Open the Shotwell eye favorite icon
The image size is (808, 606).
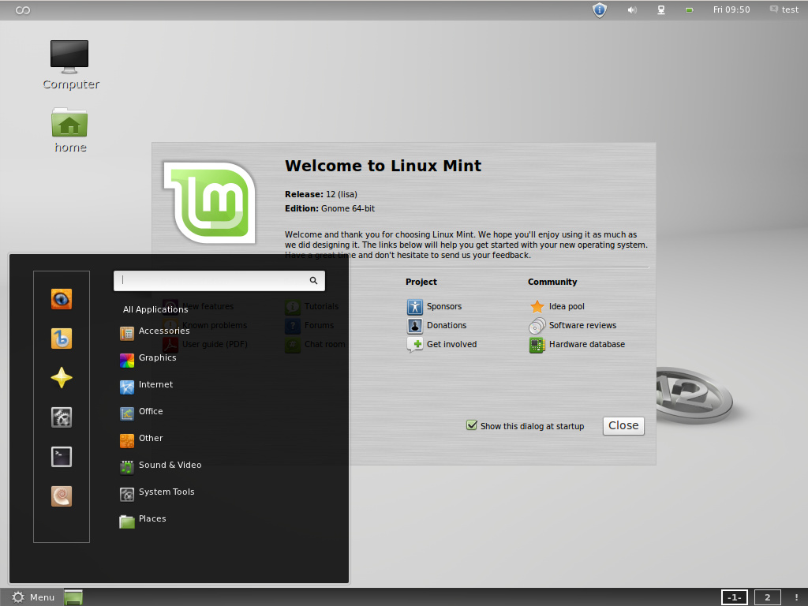coord(62,299)
